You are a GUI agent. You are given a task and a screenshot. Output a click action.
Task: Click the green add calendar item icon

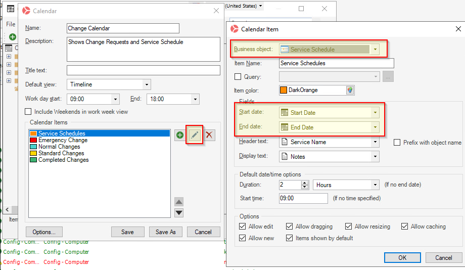pos(179,135)
